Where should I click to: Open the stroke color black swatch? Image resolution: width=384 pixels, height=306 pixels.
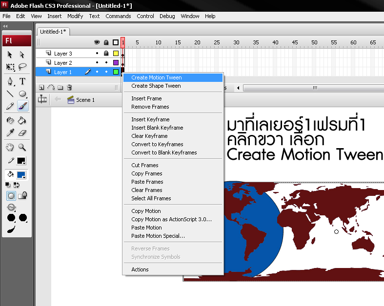click(x=21, y=161)
